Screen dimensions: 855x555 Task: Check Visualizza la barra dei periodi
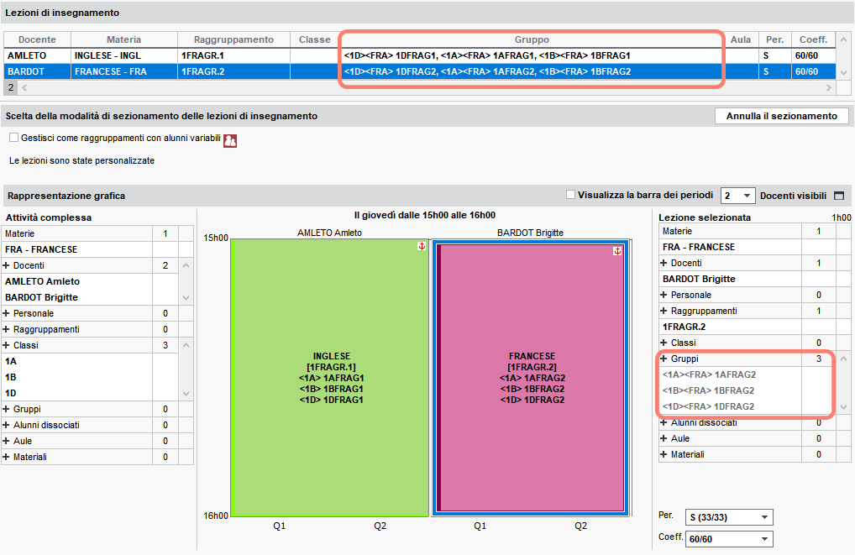571,195
